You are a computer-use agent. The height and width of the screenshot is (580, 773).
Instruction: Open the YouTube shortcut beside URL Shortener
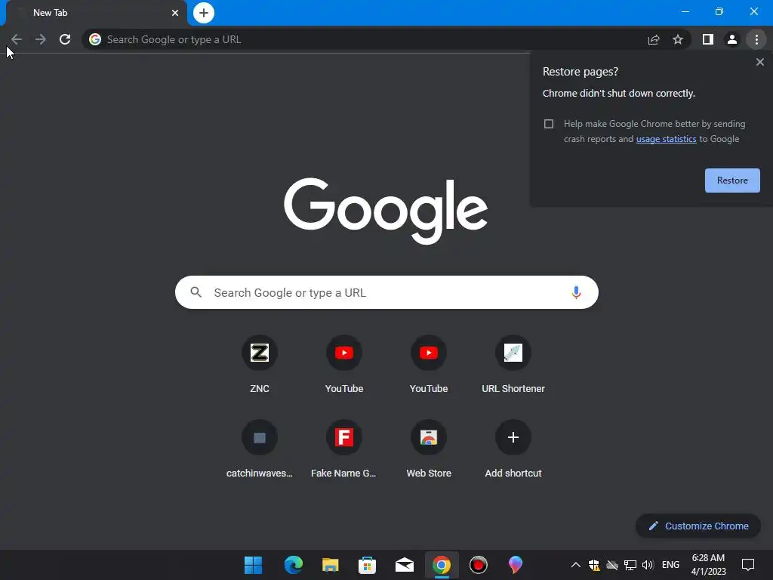[429, 365]
